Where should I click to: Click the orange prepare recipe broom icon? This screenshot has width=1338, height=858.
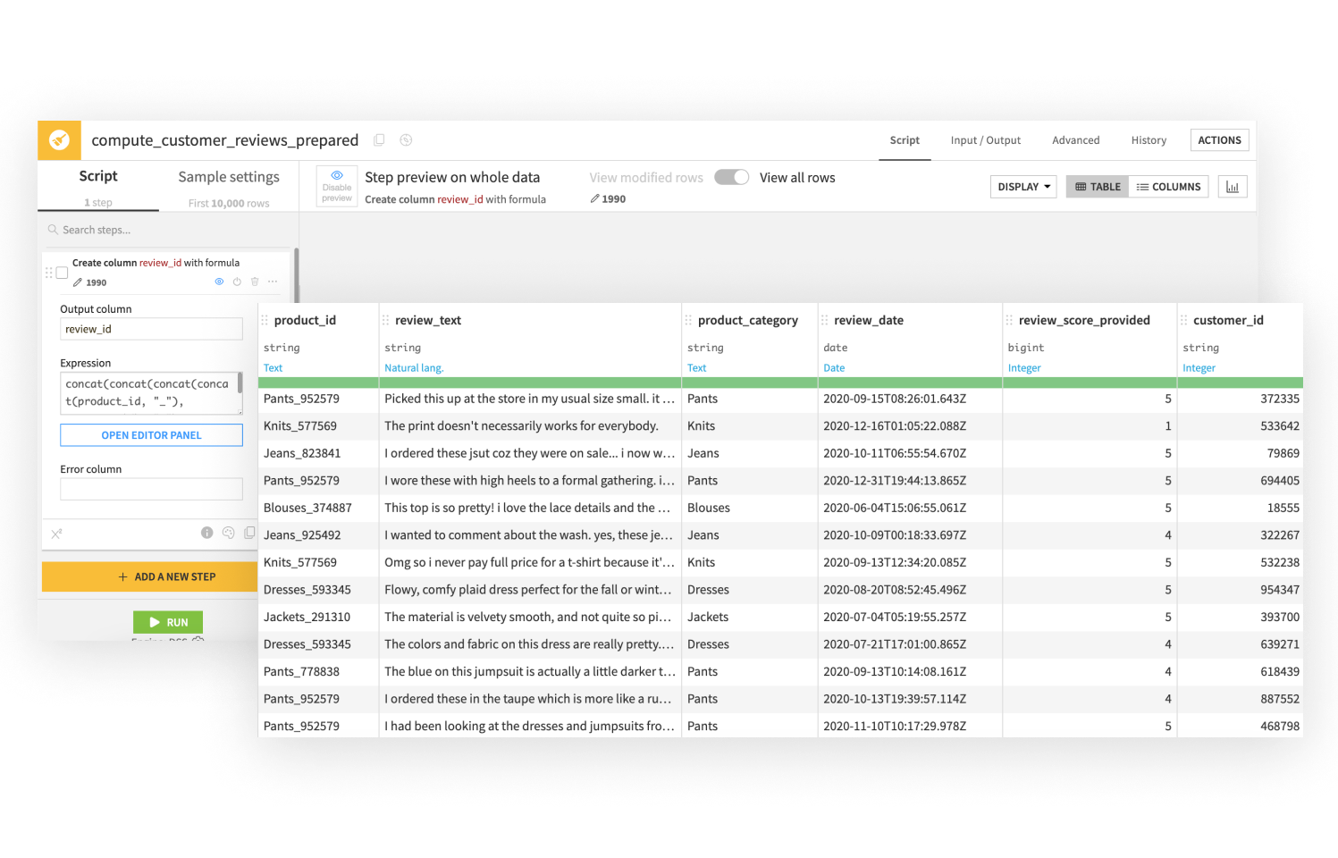pos(59,140)
